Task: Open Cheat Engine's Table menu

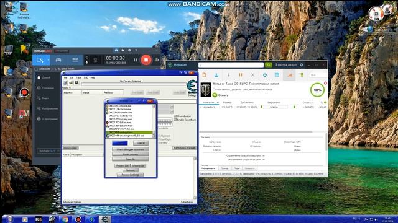Action: pos(79,77)
